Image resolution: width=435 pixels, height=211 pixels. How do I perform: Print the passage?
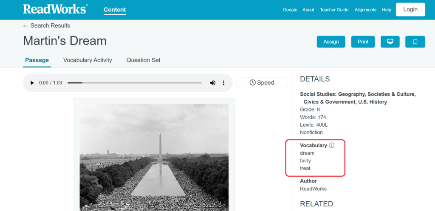[x=363, y=42]
